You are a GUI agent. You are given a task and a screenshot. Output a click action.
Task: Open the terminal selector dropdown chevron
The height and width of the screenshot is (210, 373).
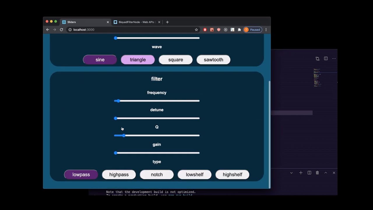[x=291, y=173]
